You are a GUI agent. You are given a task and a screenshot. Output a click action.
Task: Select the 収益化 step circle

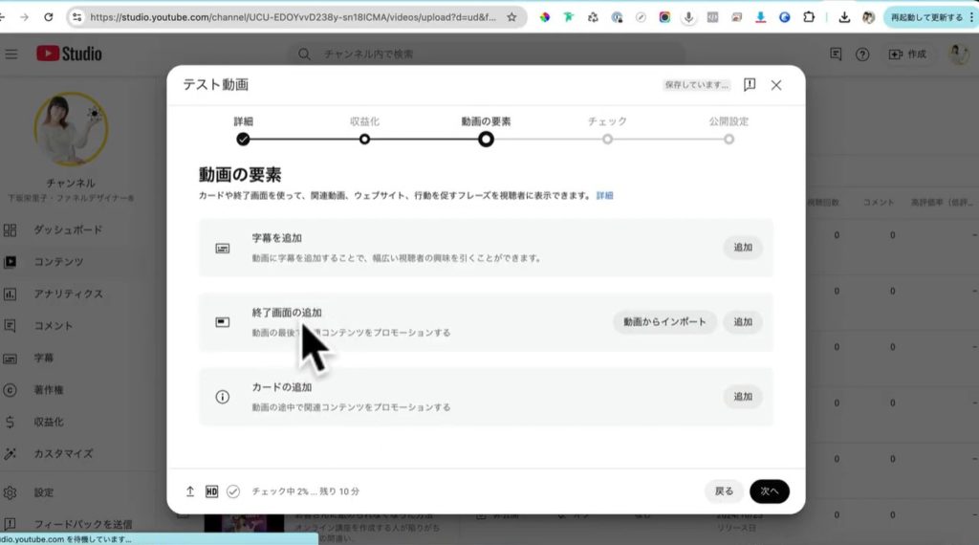364,139
